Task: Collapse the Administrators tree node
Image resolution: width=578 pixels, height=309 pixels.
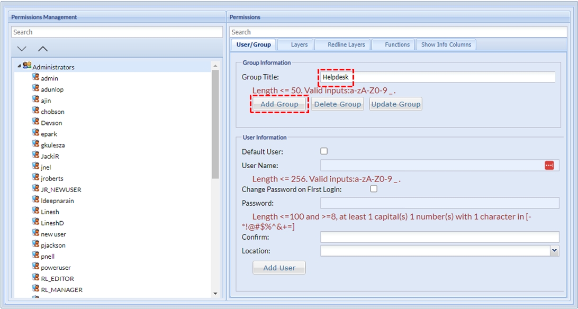Action: pos(19,67)
